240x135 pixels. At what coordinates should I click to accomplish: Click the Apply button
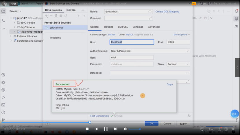tap(183, 123)
